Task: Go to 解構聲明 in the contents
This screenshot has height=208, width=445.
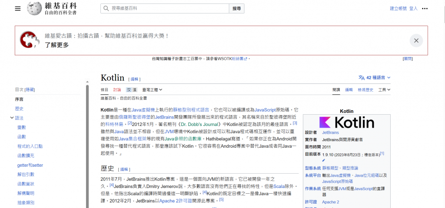Action: 26,193
